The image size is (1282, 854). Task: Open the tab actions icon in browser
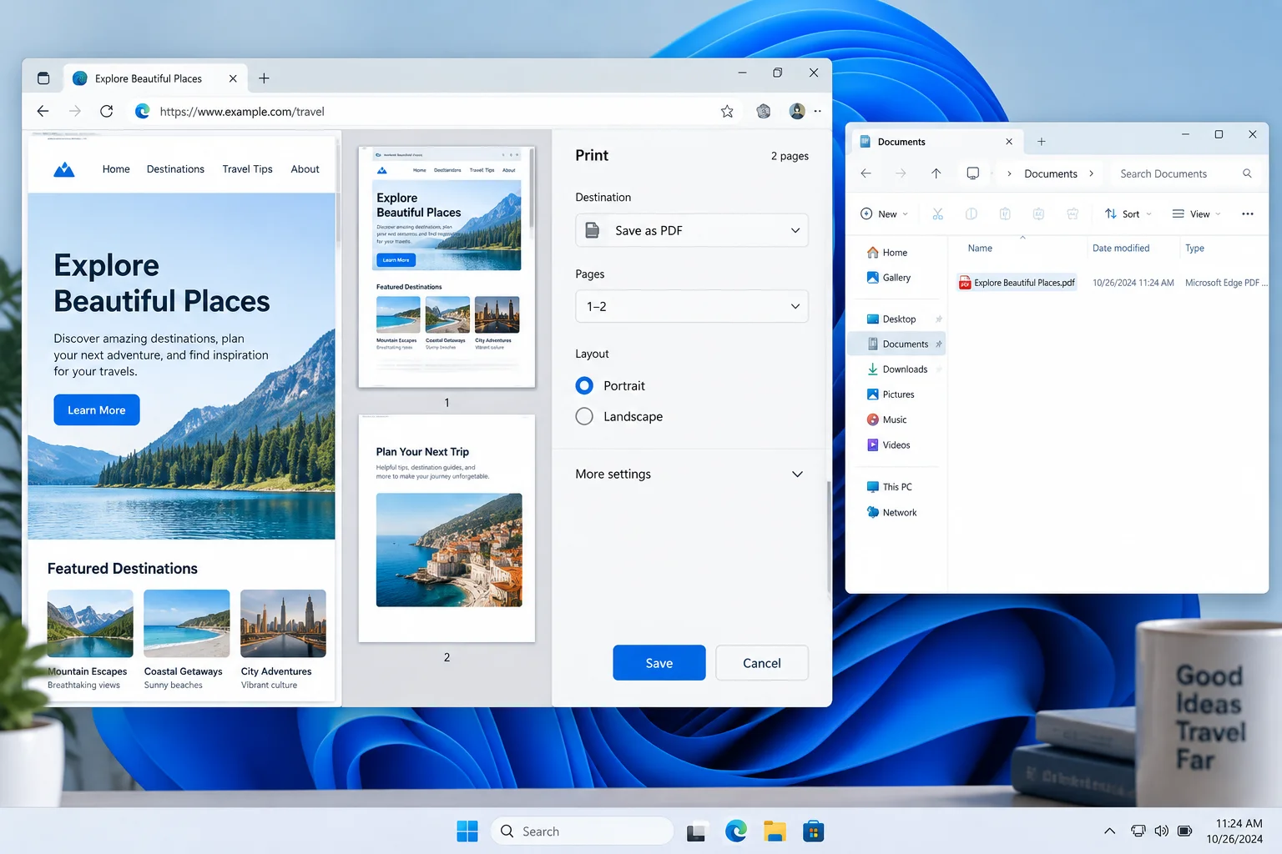[43, 78]
